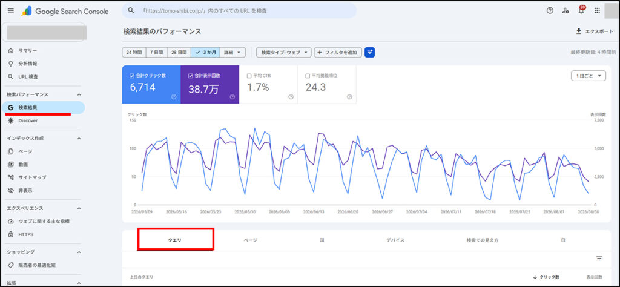Open the hamburger main menu
Image resolution: width=620 pixels, height=287 pixels.
coord(11,11)
